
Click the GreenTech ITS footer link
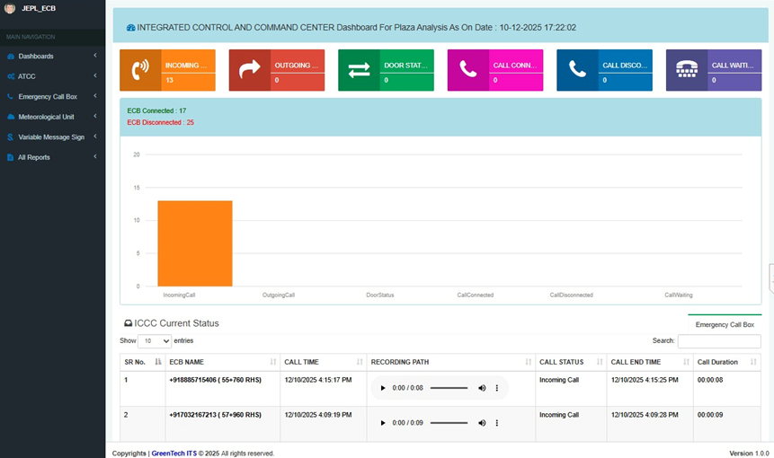click(173, 453)
